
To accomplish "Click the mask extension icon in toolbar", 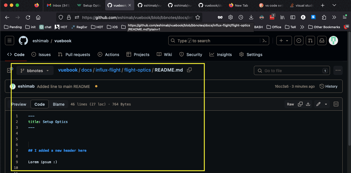I will [220, 17].
